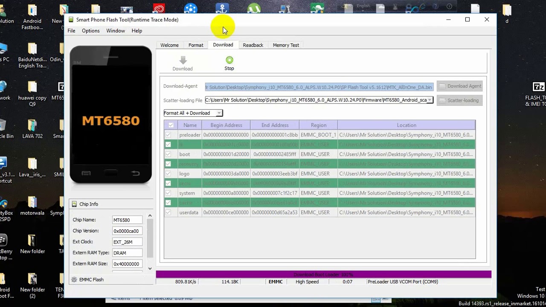The width and height of the screenshot is (546, 307).
Task: Open the New folder desktop icon
Action: 32,244
